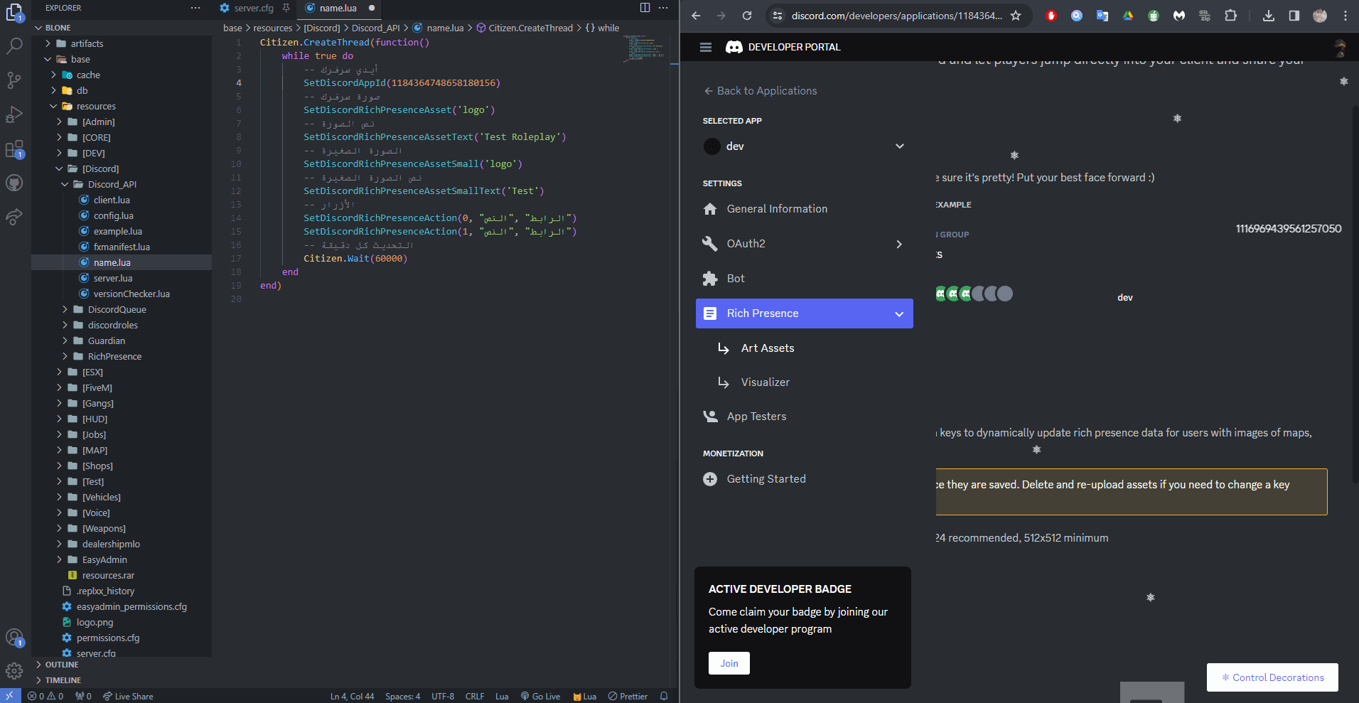Open the Live Share activity bar icon

(14, 217)
